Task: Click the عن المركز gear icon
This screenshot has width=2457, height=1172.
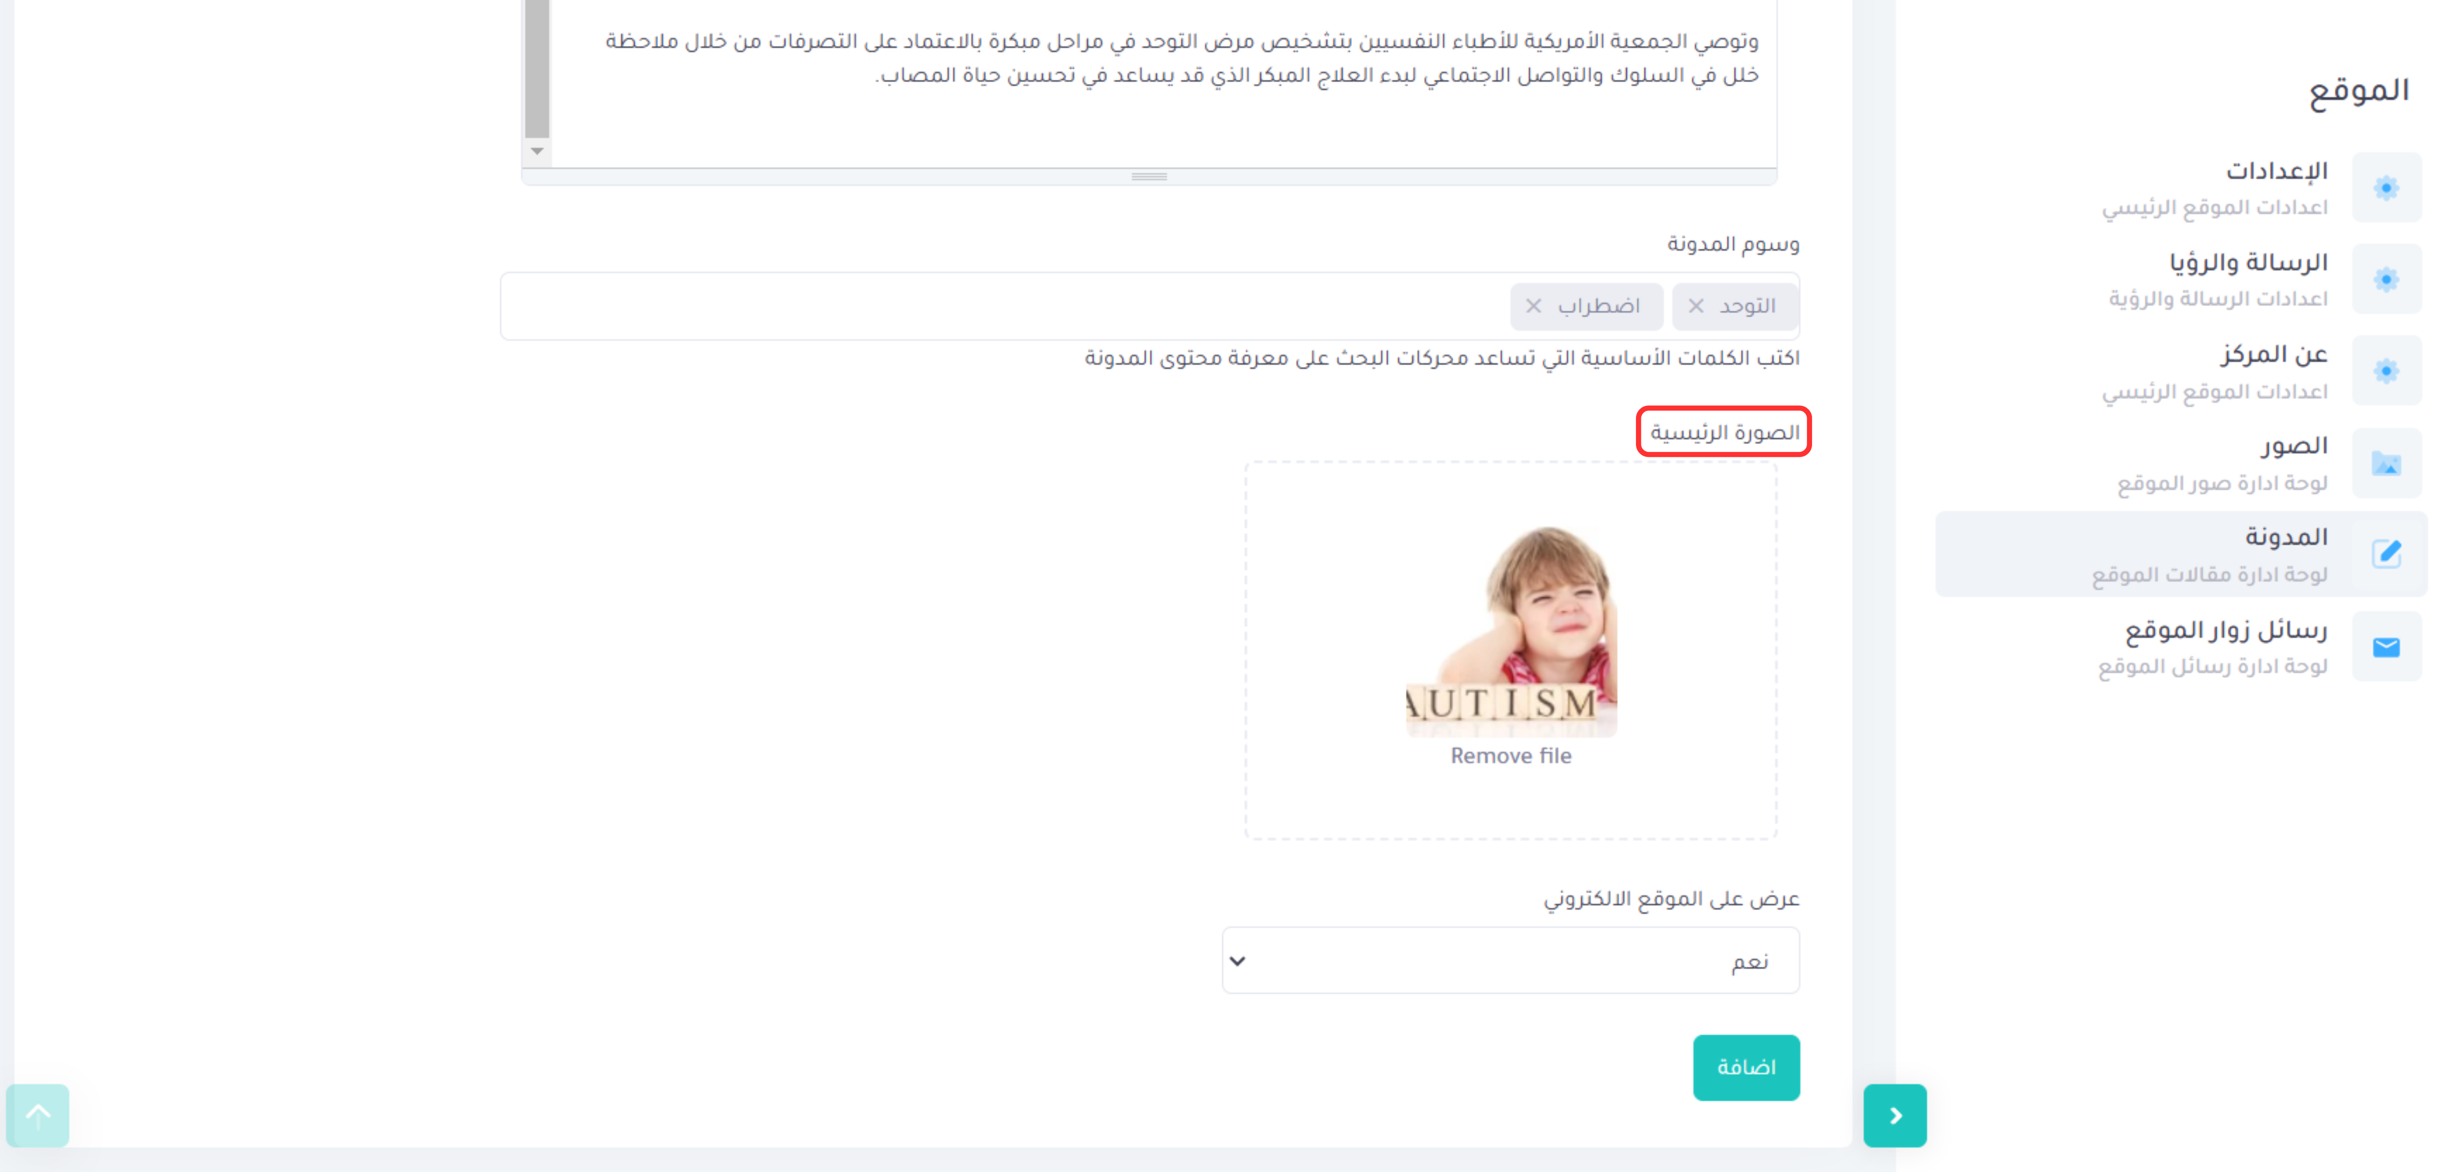Action: pyautogui.click(x=2386, y=371)
